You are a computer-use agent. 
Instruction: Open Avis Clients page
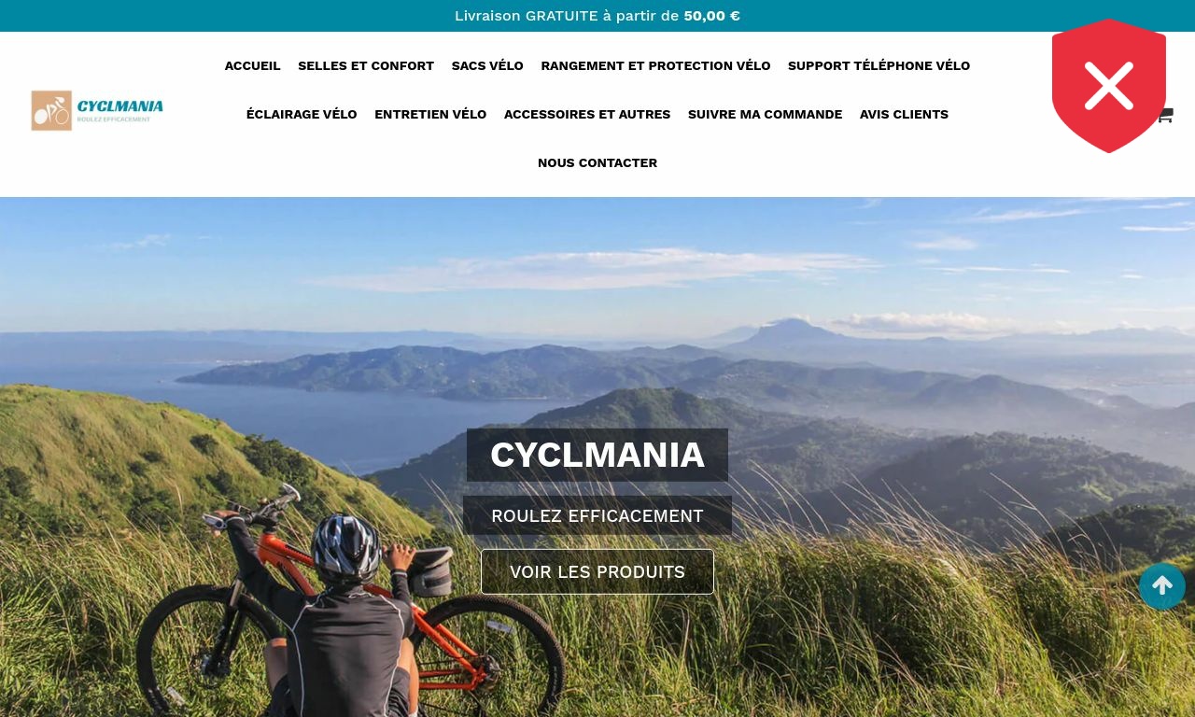904,114
